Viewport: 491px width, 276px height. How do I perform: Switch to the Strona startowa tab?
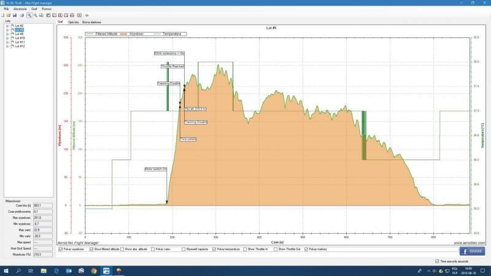(91, 21)
